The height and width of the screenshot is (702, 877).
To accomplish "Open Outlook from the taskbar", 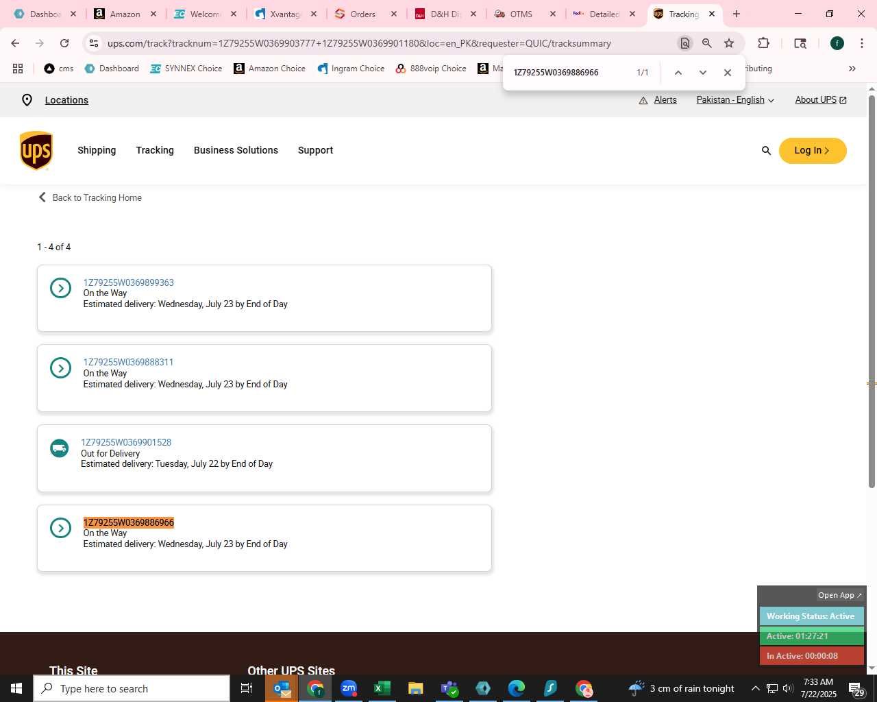I will [x=282, y=688].
